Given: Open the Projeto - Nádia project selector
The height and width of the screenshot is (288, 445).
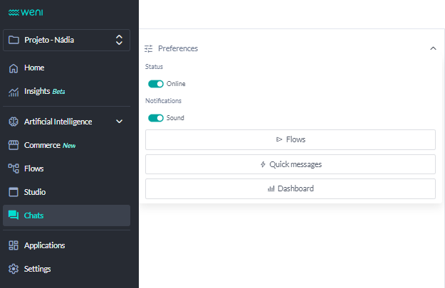Looking at the screenshot, I should pyautogui.click(x=66, y=41).
